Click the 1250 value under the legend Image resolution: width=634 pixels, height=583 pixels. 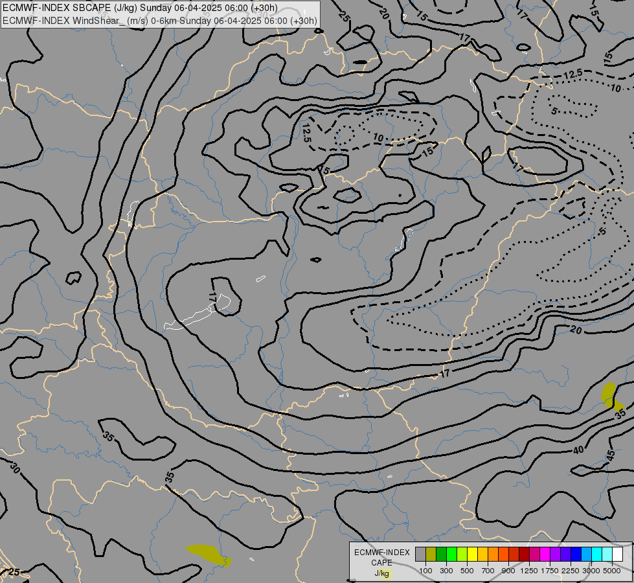529,571
